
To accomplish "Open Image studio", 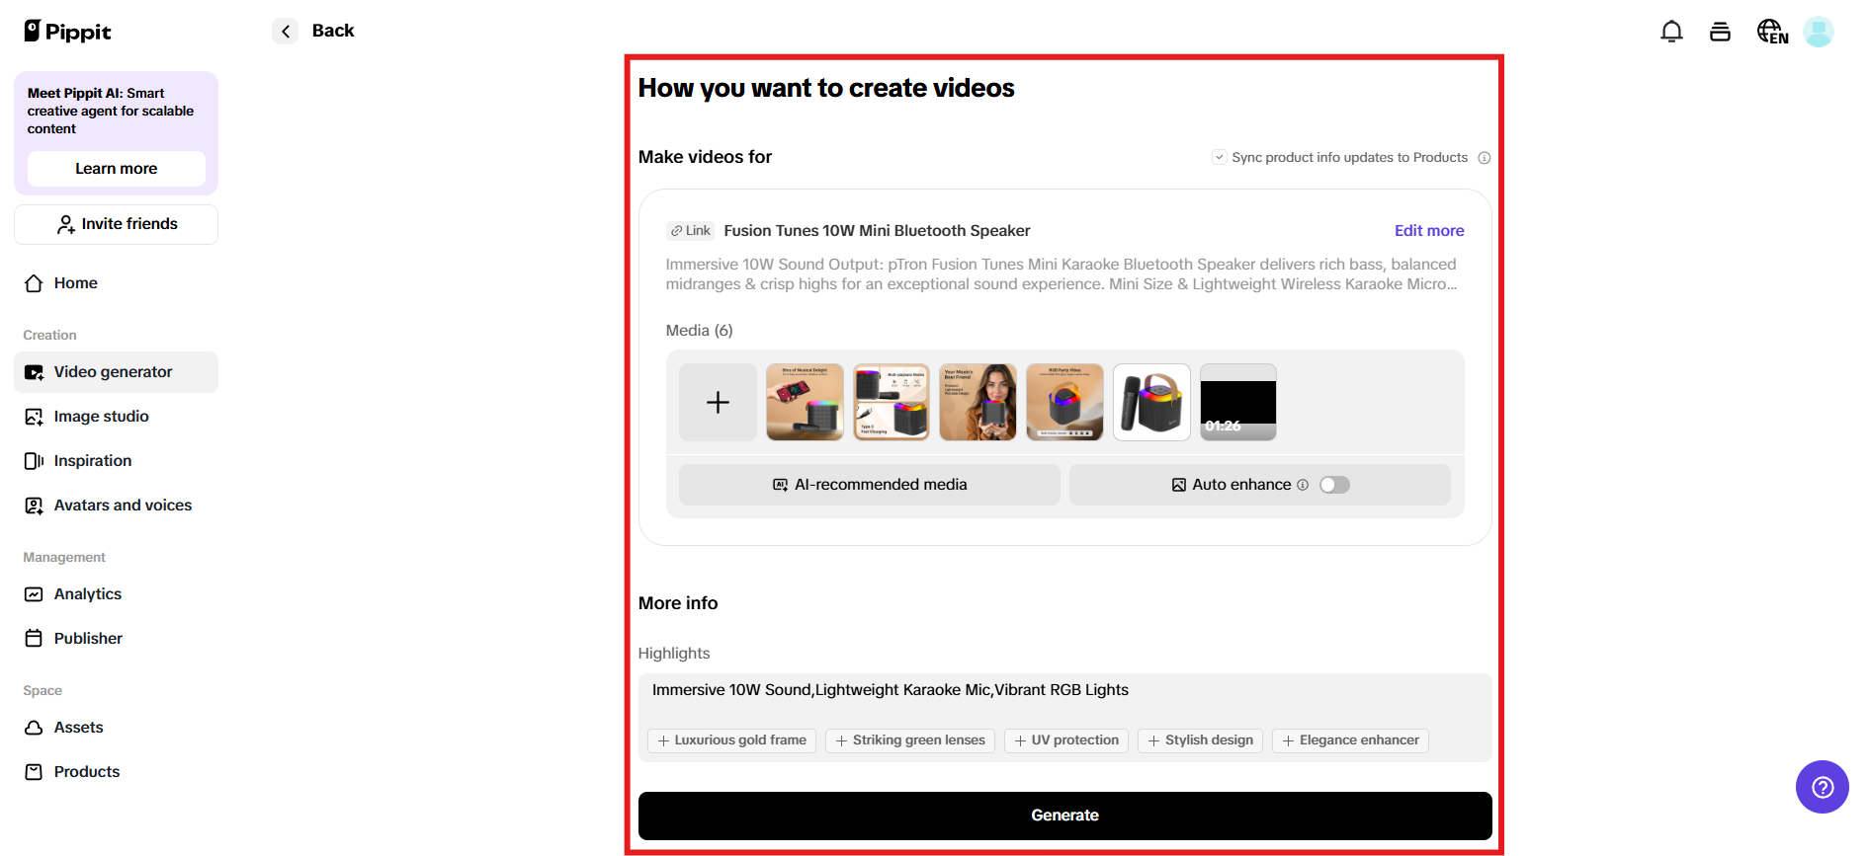I will pos(116,417).
